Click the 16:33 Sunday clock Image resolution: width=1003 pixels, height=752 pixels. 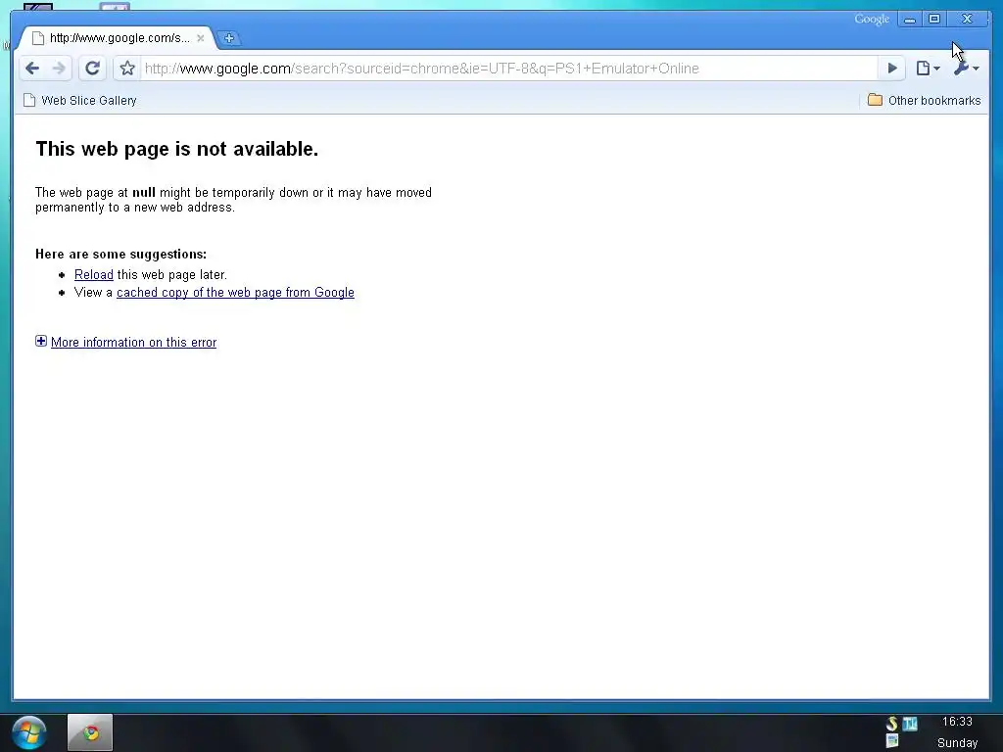coord(957,732)
